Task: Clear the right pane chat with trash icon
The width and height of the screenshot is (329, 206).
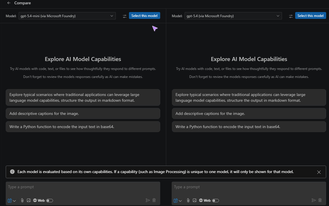Action: point(320,200)
